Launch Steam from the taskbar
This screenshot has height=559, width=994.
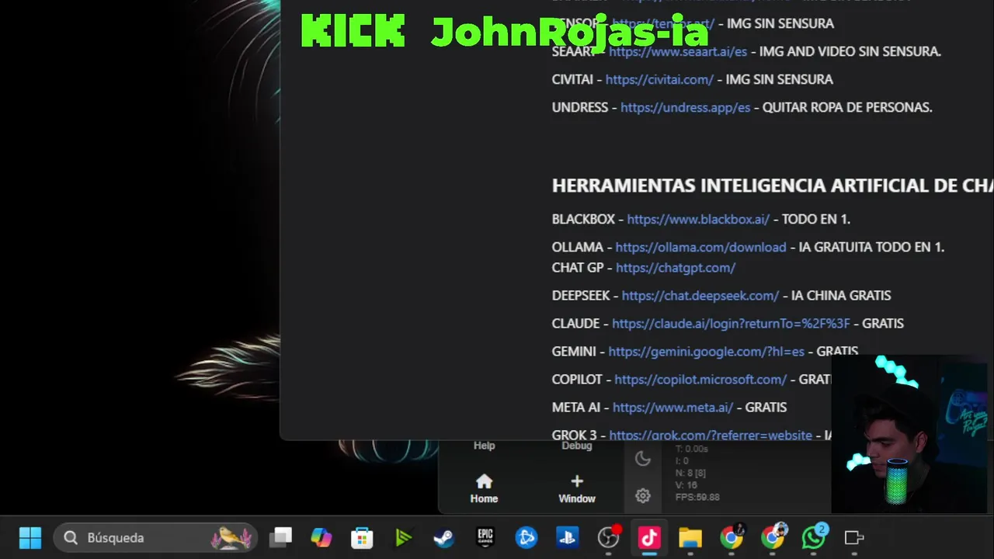[444, 537]
